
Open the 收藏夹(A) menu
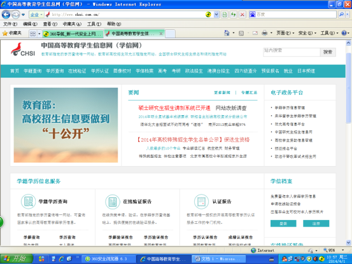pos(72,24)
